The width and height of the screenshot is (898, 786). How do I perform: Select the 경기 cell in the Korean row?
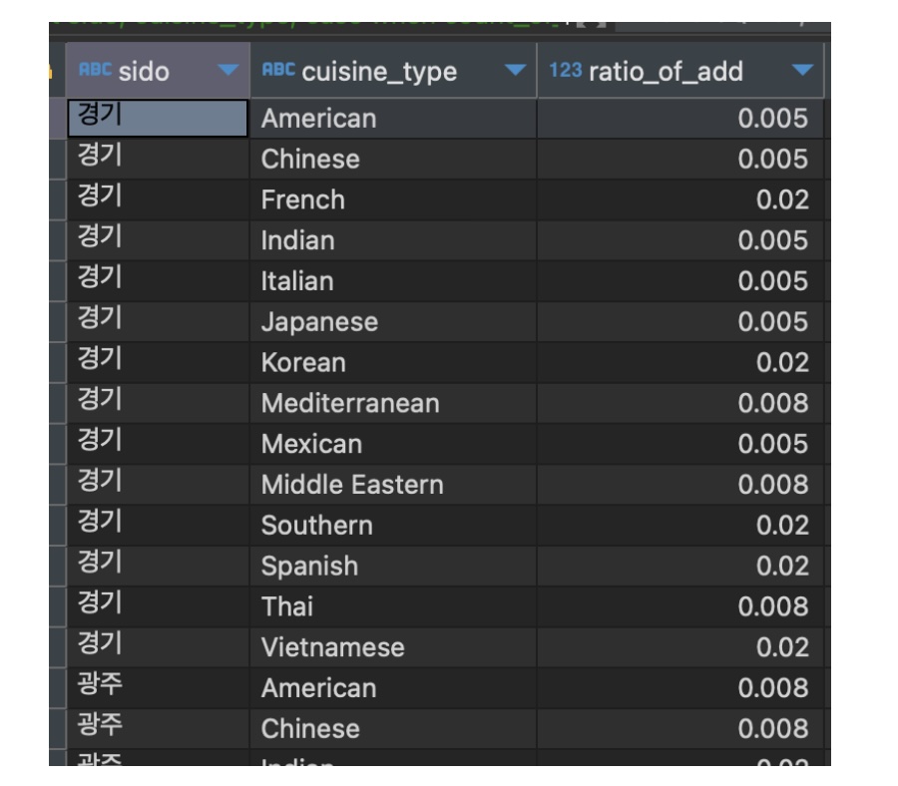(158, 362)
